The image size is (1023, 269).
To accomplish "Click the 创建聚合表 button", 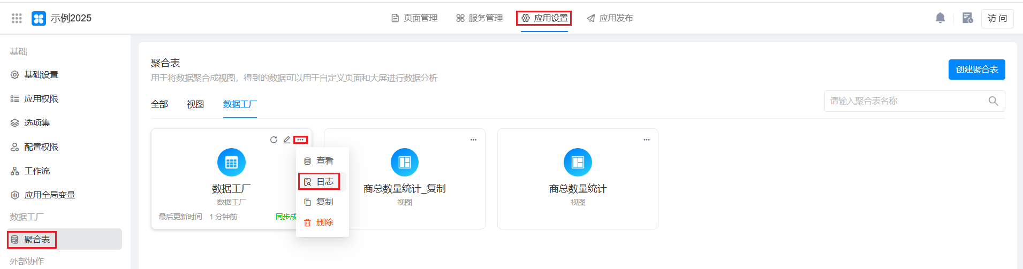I will coord(976,70).
